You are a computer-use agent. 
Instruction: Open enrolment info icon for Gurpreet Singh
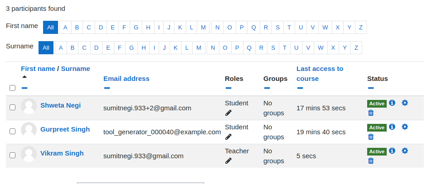coord(392,127)
